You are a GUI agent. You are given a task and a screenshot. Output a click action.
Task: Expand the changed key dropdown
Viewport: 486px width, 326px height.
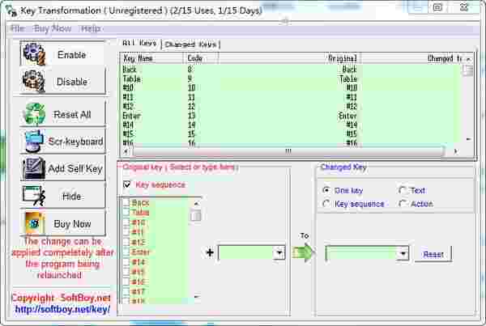coord(403,254)
